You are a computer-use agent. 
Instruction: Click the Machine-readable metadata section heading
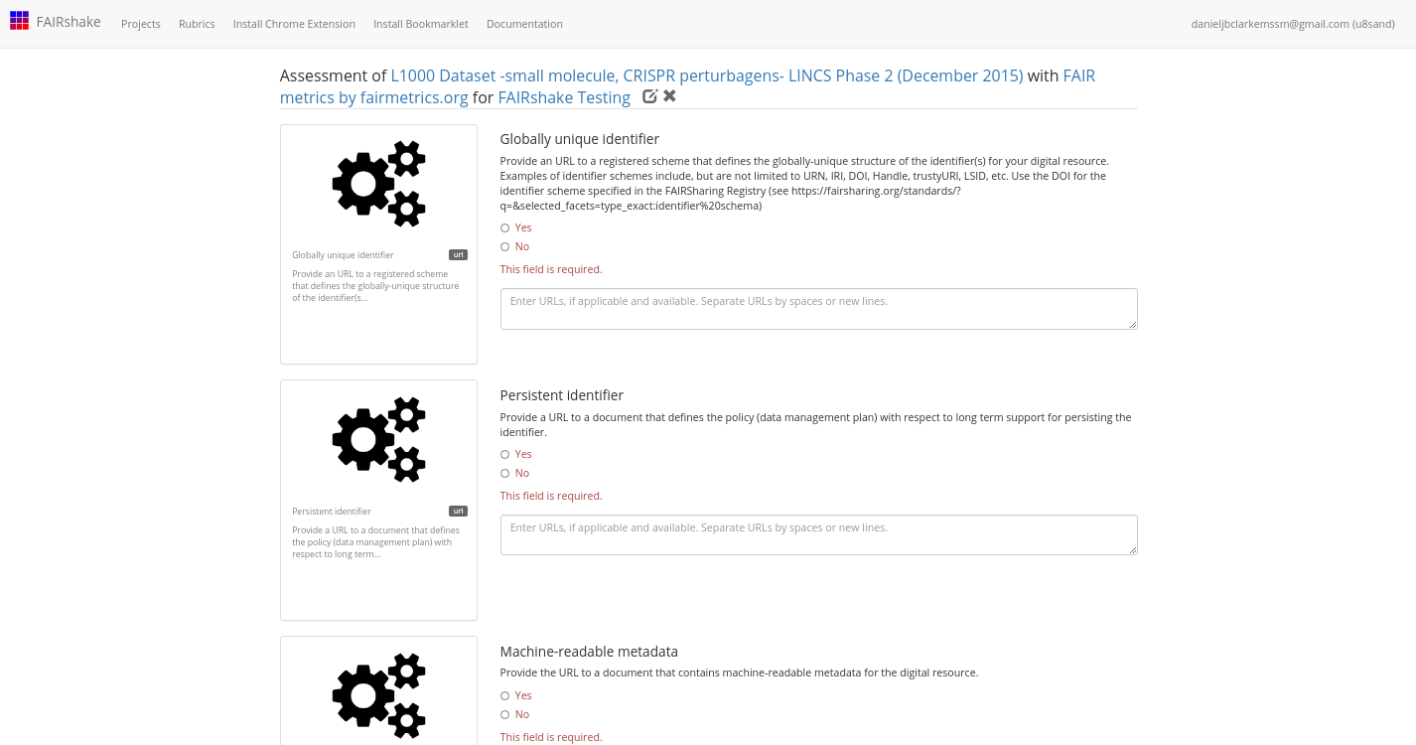pyautogui.click(x=589, y=652)
